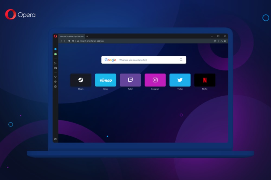Screen dimensions: 271x180
Task: Open downloads with the download icon
Action: [x=222, y=41]
